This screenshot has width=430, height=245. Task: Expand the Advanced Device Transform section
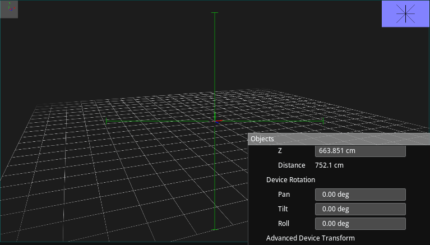tap(310, 238)
